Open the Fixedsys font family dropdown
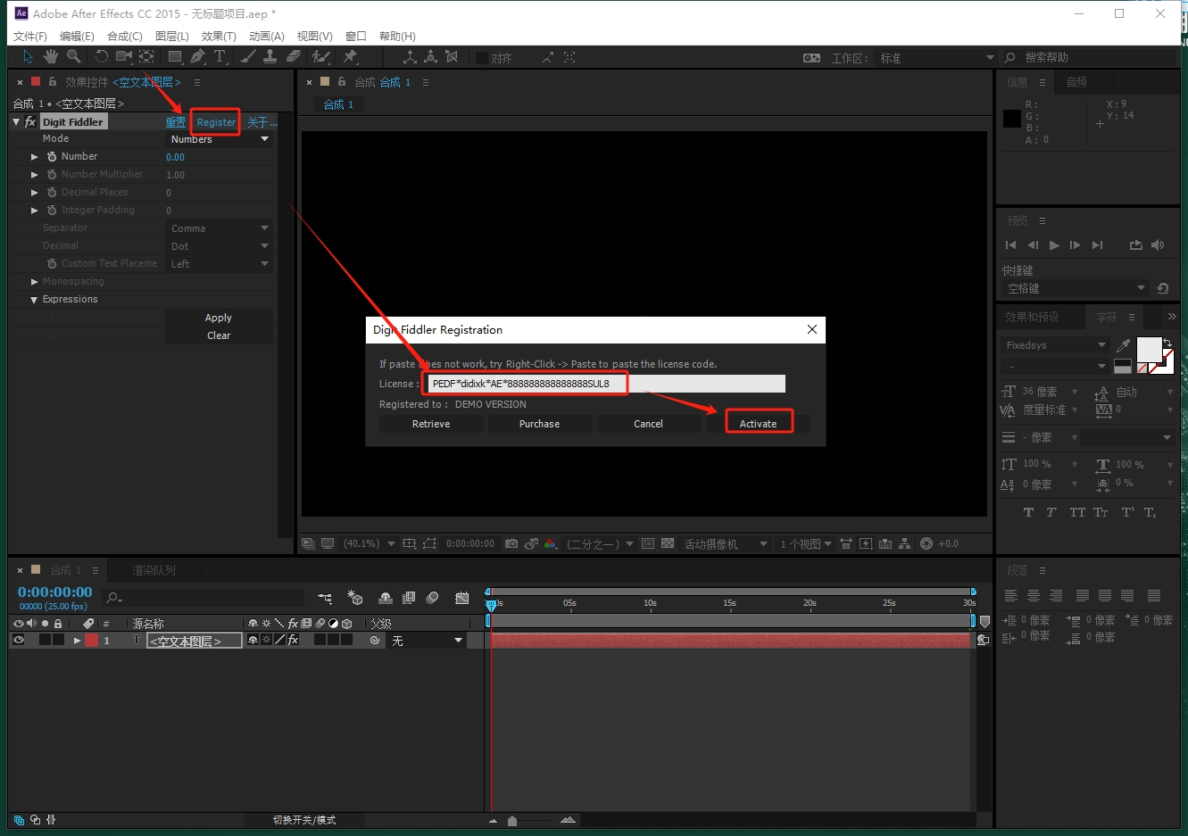 point(1054,345)
